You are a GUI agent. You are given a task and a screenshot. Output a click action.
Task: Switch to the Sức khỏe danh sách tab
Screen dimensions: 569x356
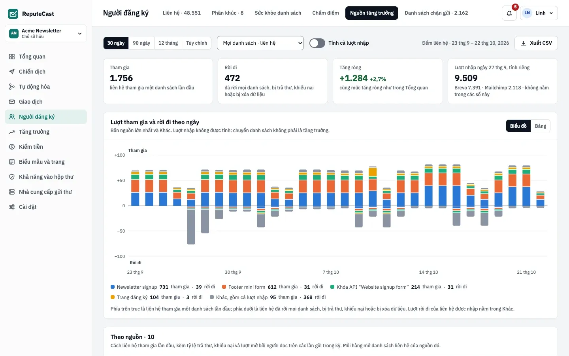tap(278, 13)
